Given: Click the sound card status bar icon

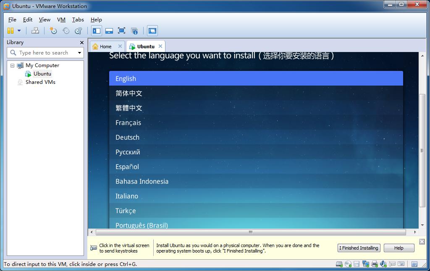Looking at the screenshot, I should coord(383,264).
